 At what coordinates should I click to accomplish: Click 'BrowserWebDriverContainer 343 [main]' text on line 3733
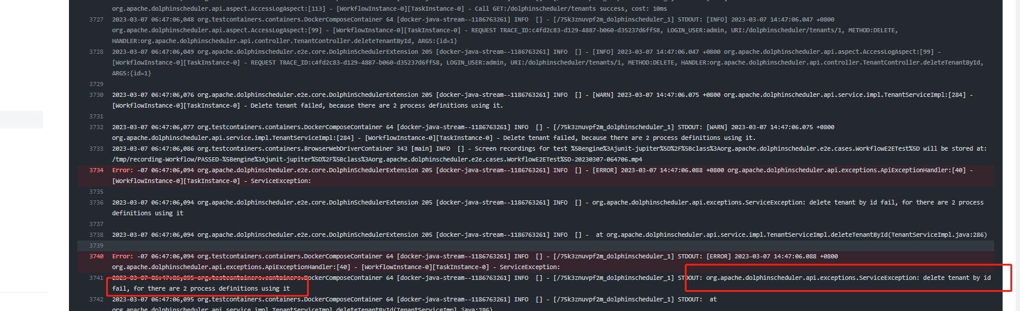(368, 149)
